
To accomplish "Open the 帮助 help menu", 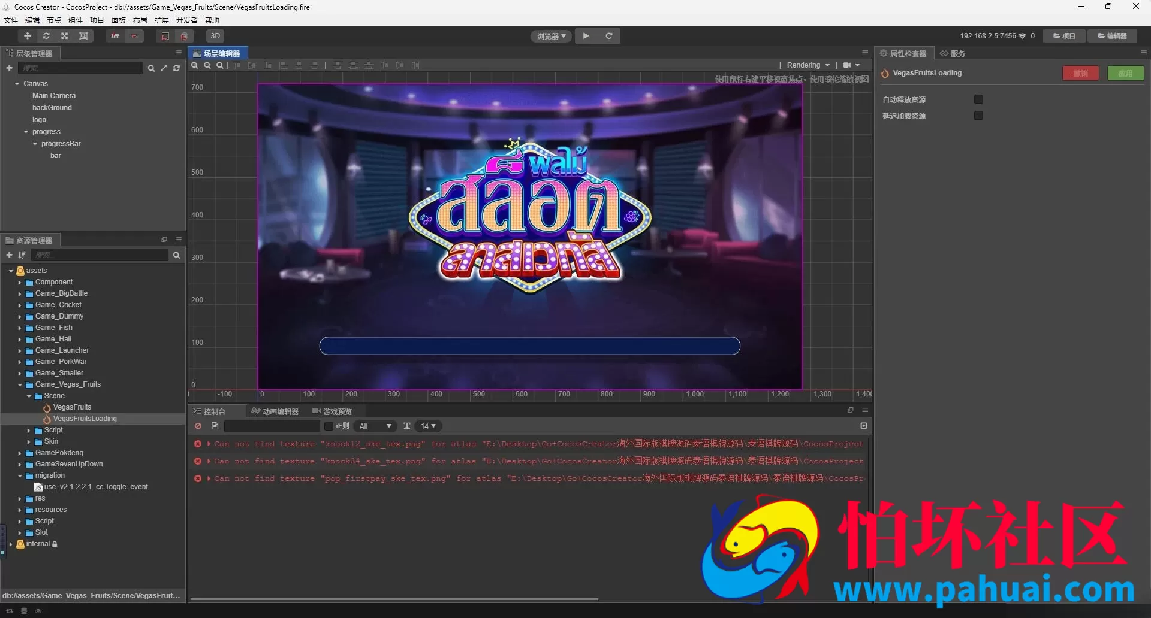I will coord(212,20).
